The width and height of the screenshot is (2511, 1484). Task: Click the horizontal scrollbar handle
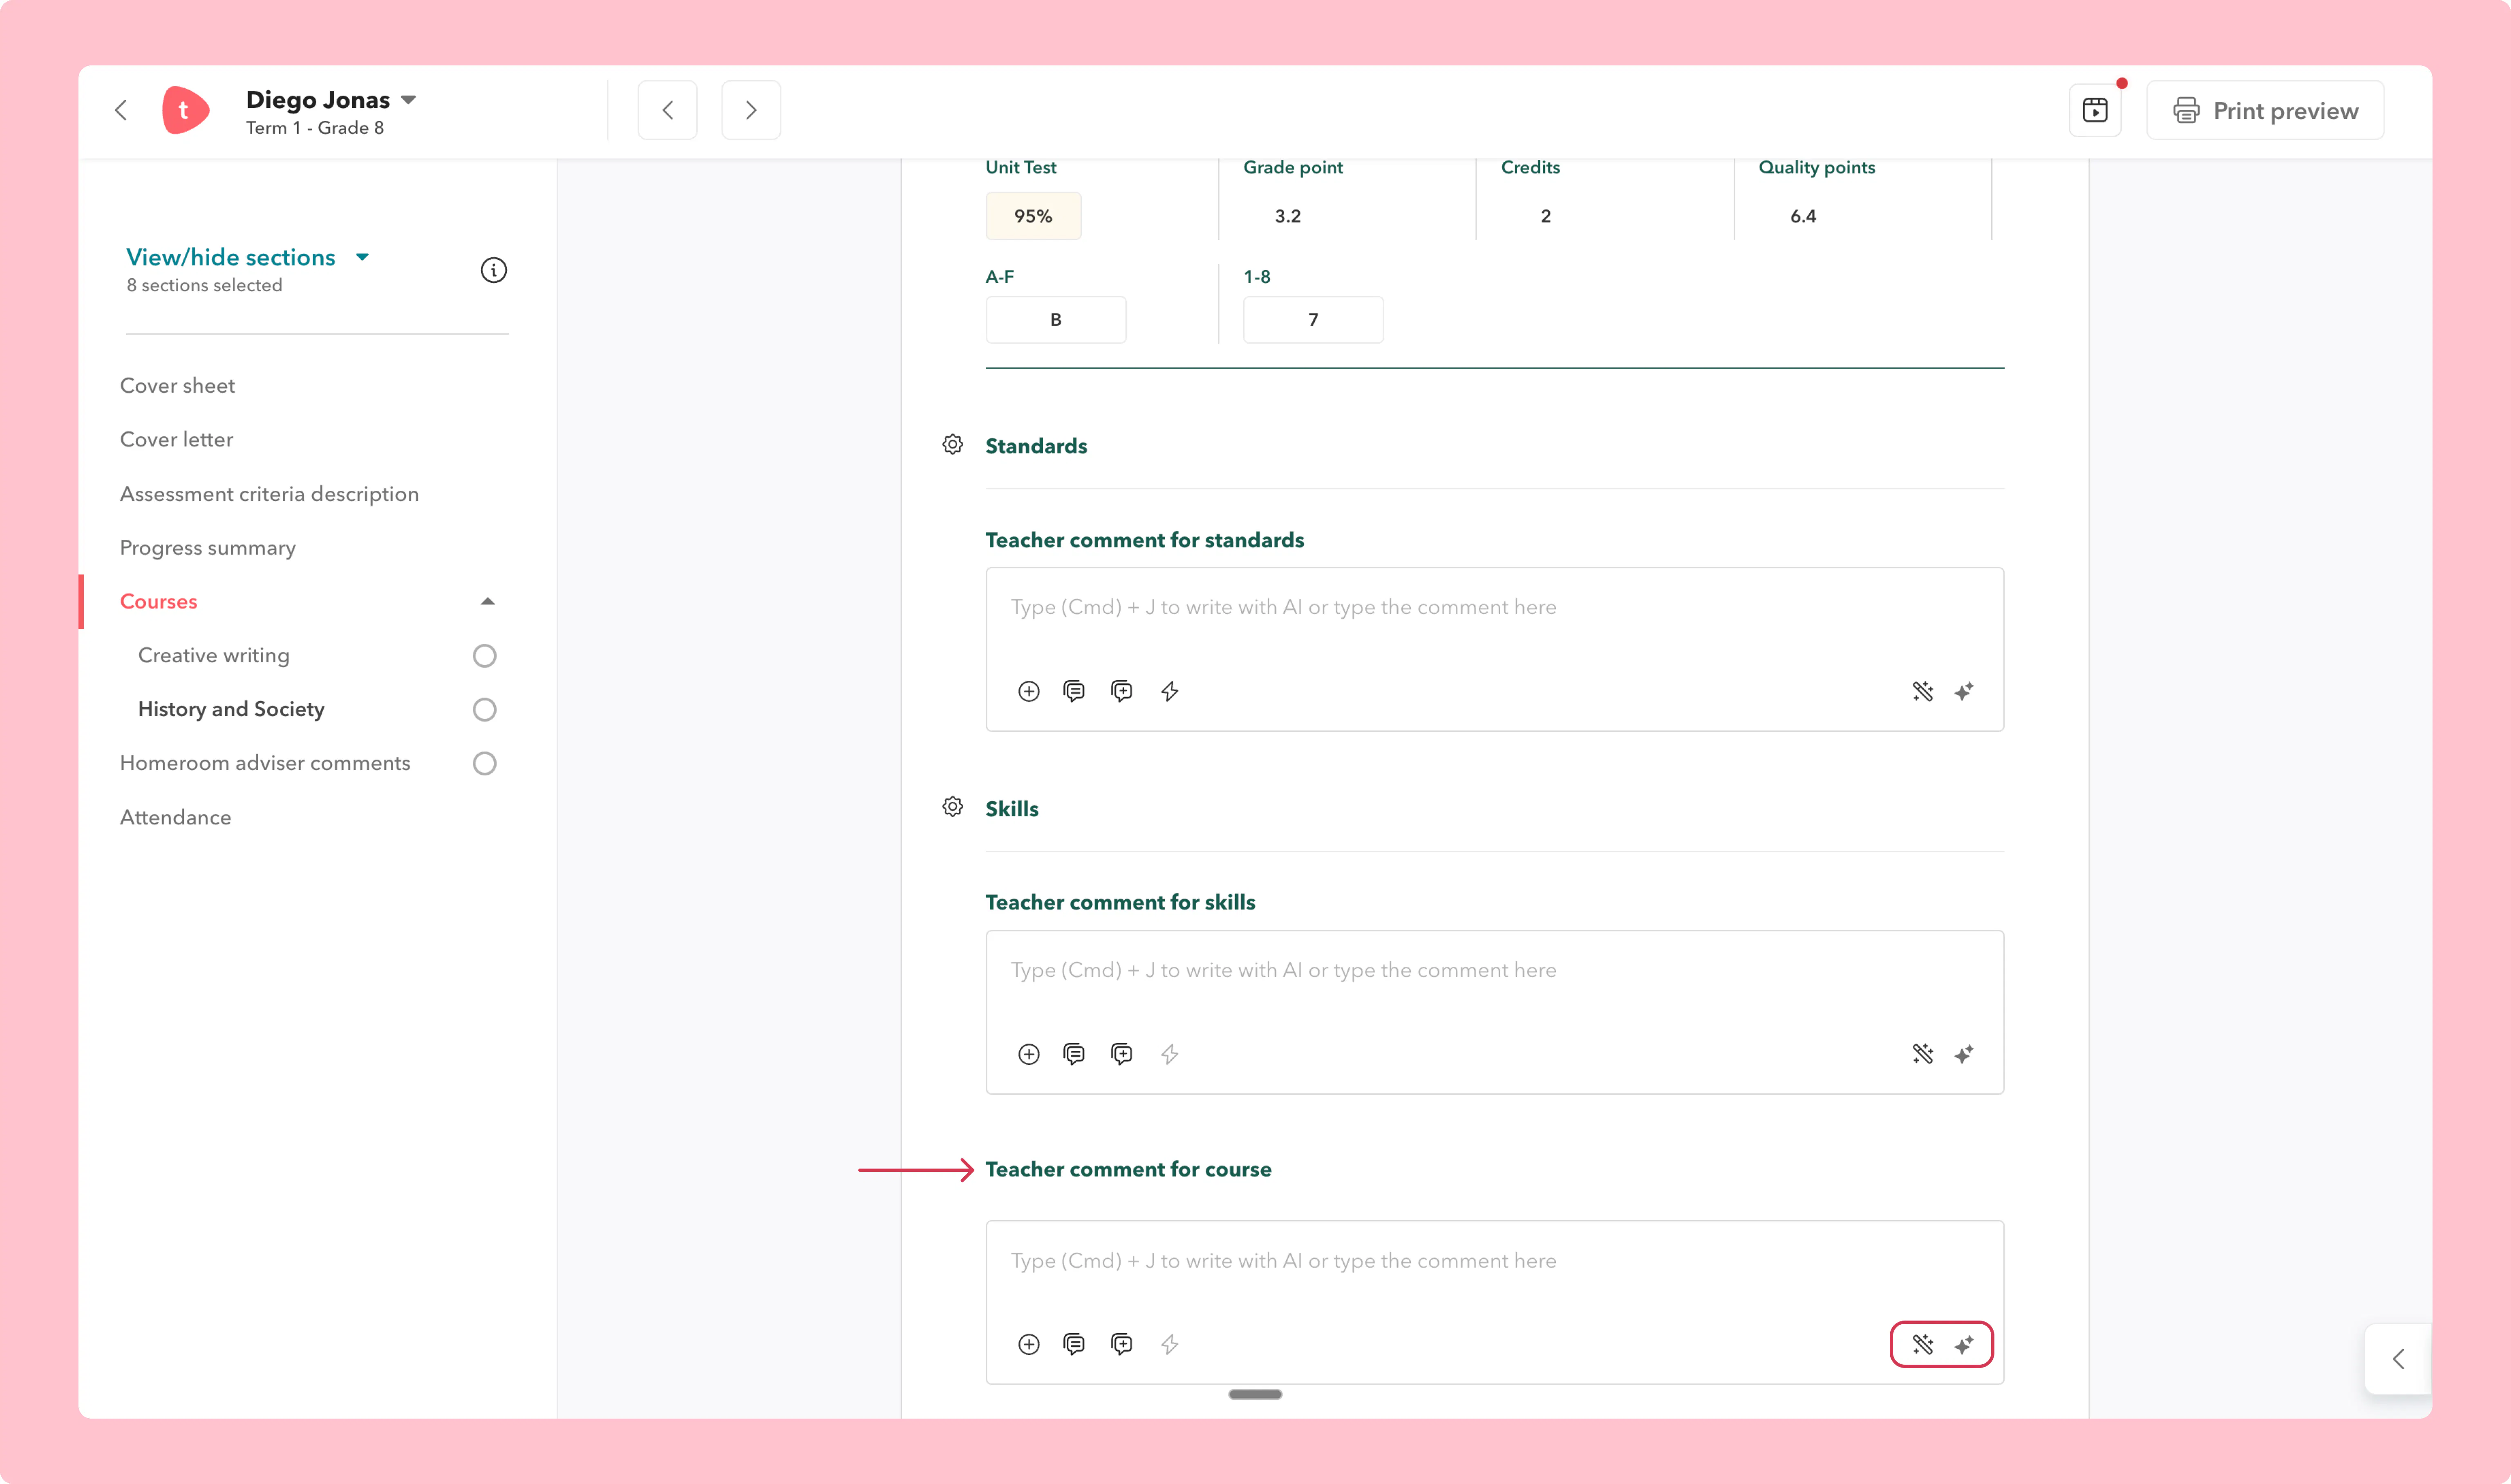[x=1255, y=1394]
